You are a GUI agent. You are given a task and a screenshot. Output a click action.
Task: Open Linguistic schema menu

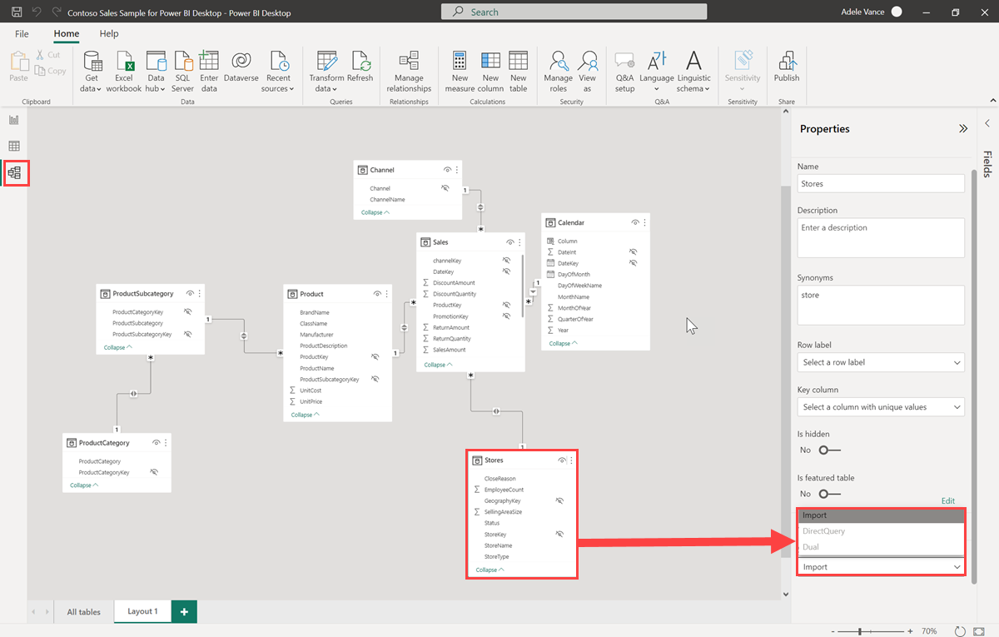[x=693, y=72]
